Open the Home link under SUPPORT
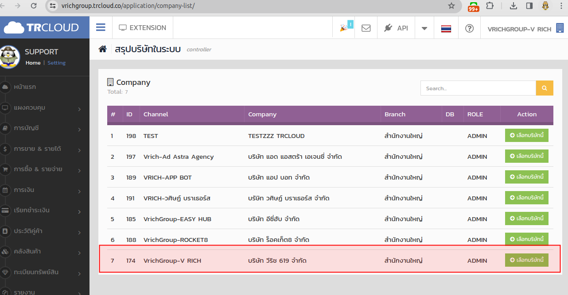The width and height of the screenshot is (568, 295). coord(33,63)
